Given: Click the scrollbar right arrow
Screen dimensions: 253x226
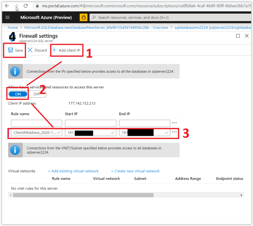Looking at the screenshot, I should [x=241, y=195].
